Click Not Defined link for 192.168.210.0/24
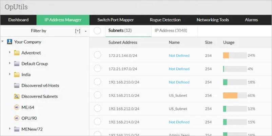 tap(179, 82)
